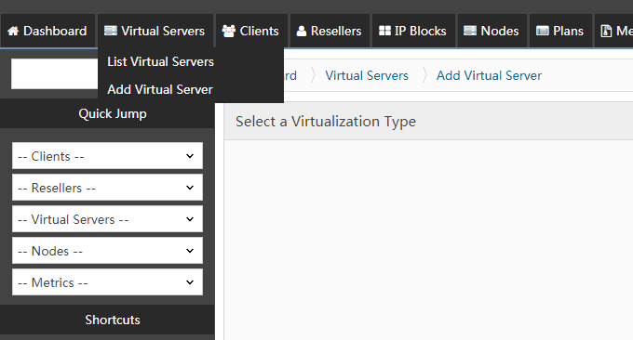The image size is (633, 340).
Task: Click the Plans icon in the navbar
Action: click(542, 31)
